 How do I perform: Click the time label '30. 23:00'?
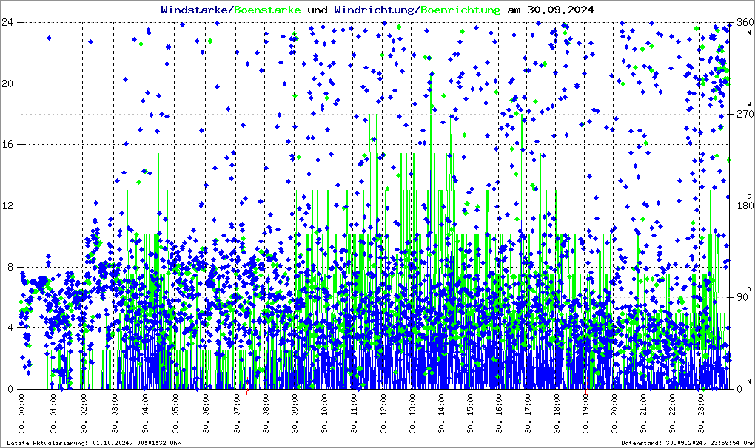click(x=701, y=414)
